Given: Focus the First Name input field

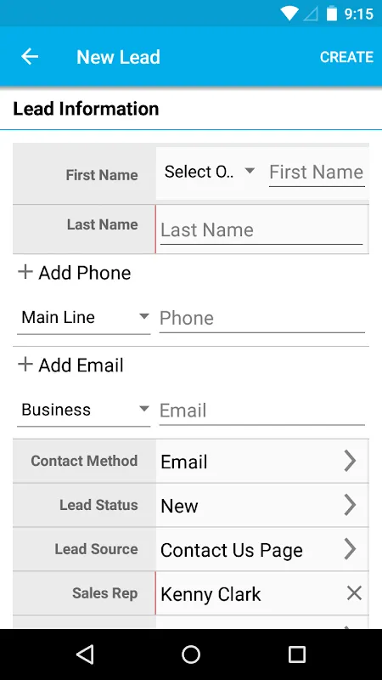Looking at the screenshot, I should (317, 173).
